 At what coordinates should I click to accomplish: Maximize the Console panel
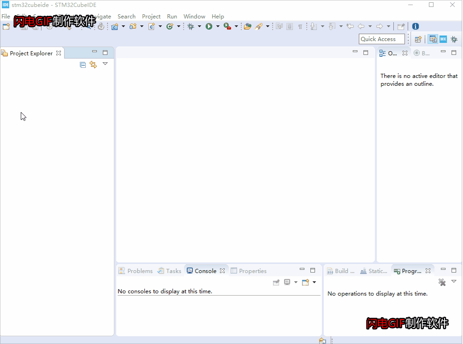313,270
